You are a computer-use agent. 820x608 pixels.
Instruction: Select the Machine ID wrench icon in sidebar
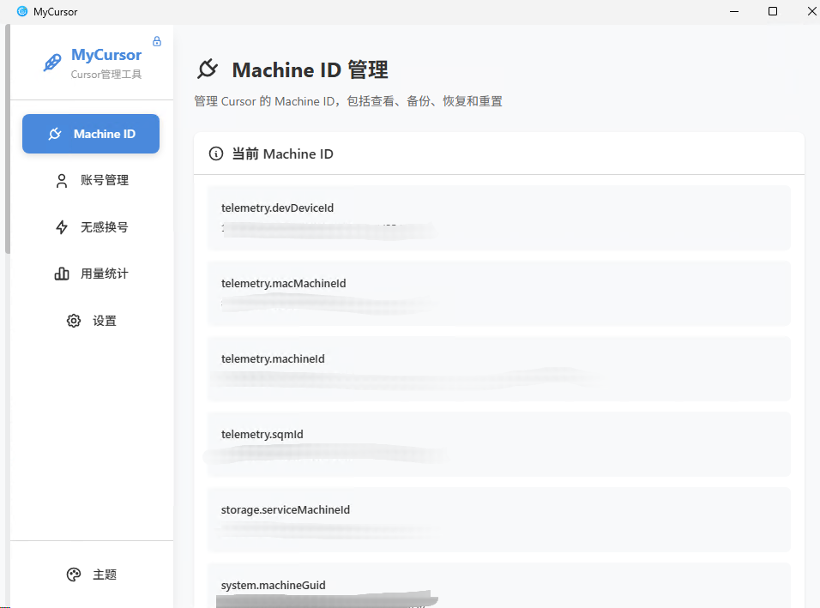(54, 134)
